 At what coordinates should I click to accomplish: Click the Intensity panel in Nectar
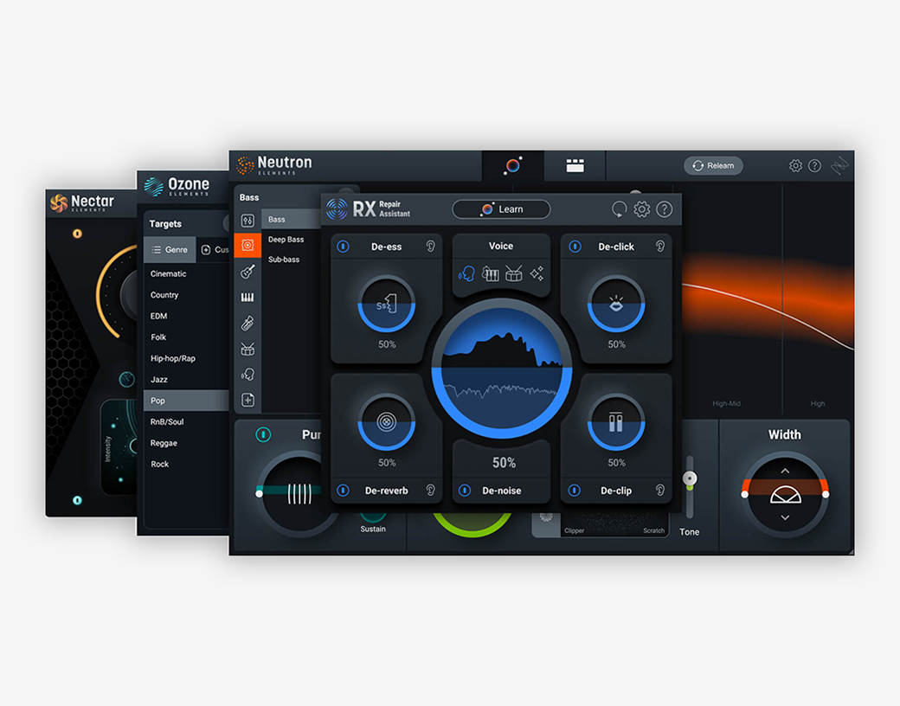(x=119, y=447)
